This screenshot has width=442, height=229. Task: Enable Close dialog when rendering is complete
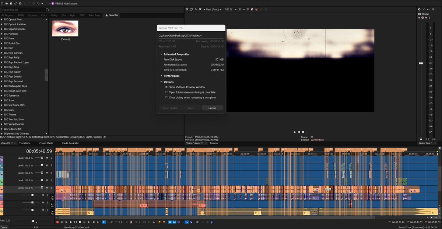166,97
